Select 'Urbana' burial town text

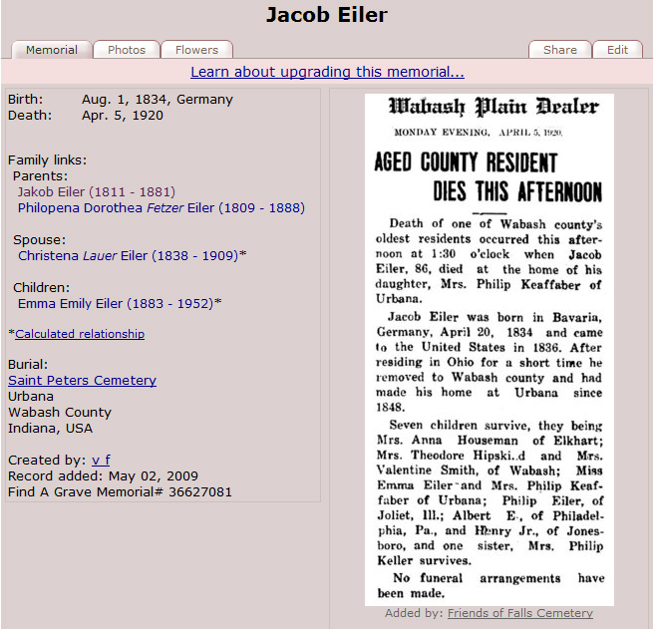coord(31,396)
